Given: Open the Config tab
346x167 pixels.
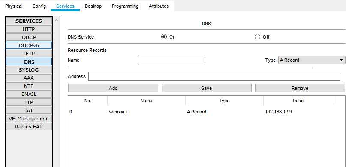Looking at the screenshot, I should tap(39, 6).
